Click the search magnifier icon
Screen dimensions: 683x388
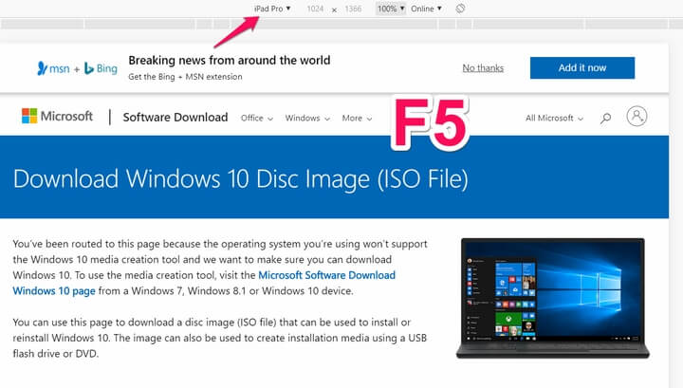coord(605,118)
